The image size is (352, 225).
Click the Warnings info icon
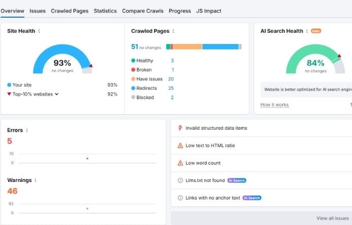[x=36, y=180]
